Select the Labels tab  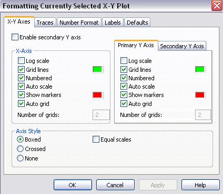coord(113,23)
